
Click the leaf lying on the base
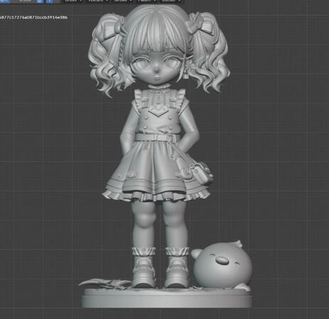click(x=105, y=283)
